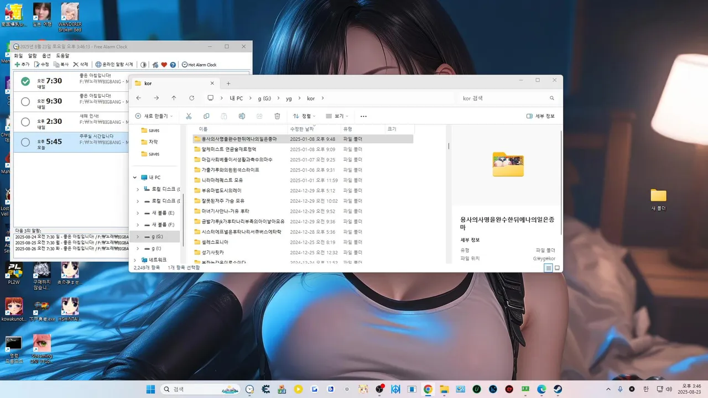
Task: Enable the 5:45 alarm checkbox
Action: tap(25, 142)
